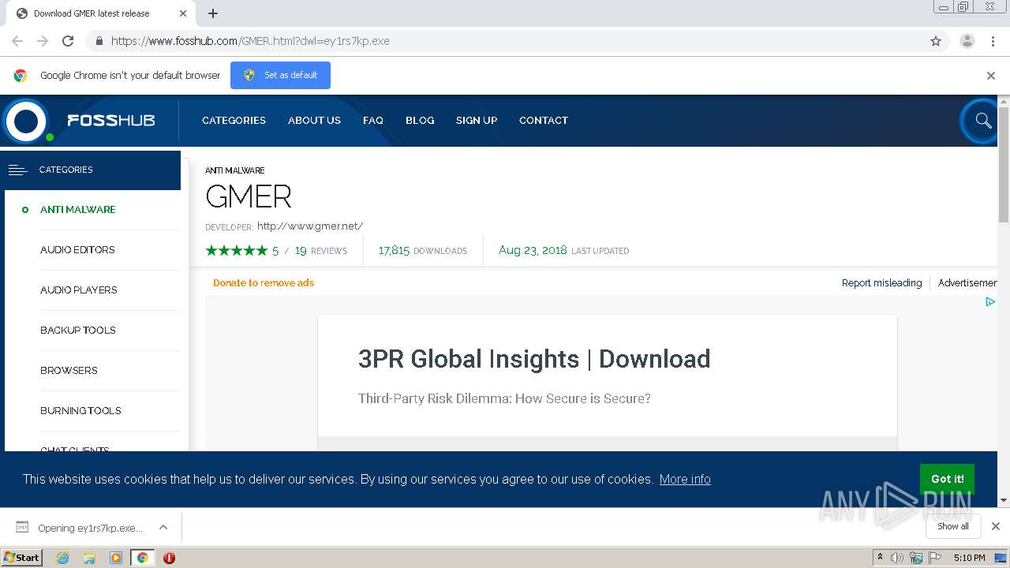This screenshot has height=568, width=1010.
Task: Click the Chrome forward arrow
Action: pyautogui.click(x=43, y=41)
